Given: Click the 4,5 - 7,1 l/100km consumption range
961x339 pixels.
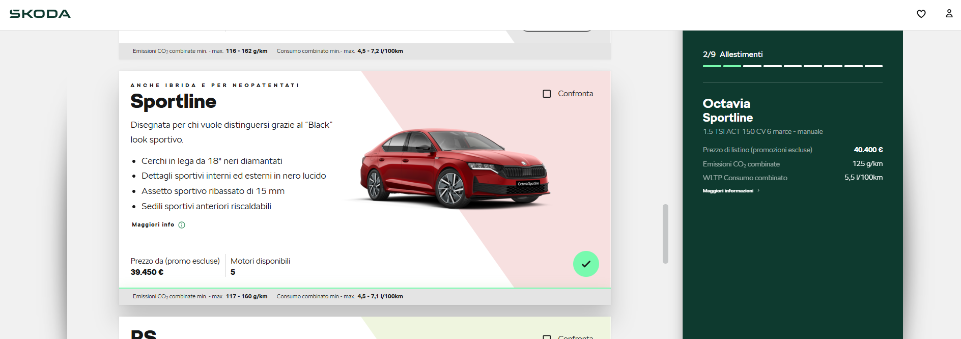Looking at the screenshot, I should point(380,296).
